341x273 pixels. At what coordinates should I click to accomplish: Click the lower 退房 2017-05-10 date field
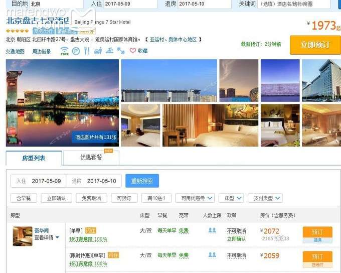pyautogui.click(x=93, y=181)
